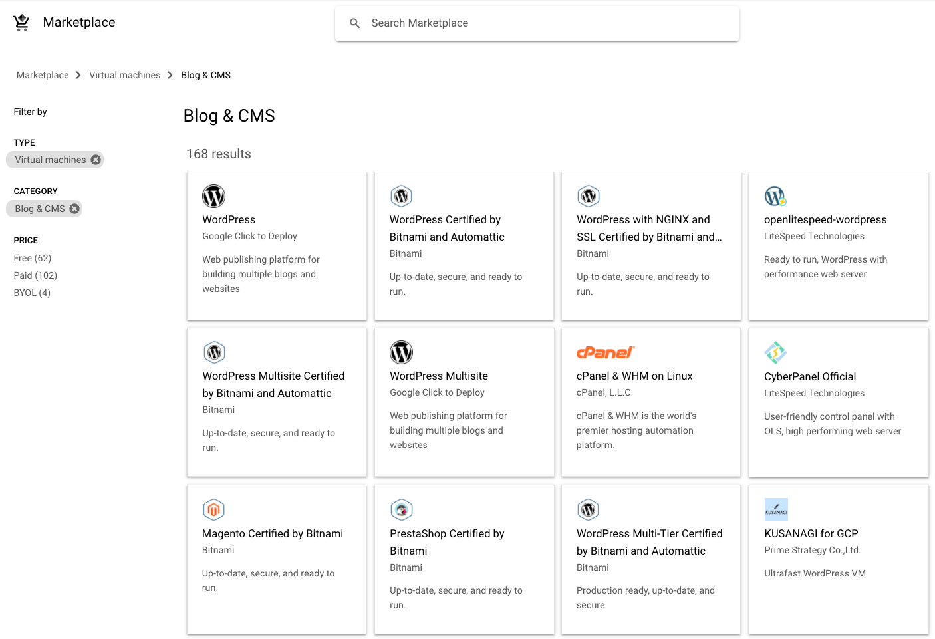Viewport: 935px width, 639px height.
Task: Click the Marketplace shopping cart icon
Action: pos(21,21)
